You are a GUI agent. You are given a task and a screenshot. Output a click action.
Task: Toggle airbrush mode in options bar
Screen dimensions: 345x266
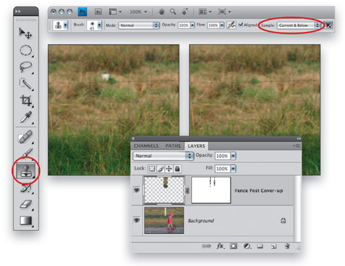pyautogui.click(x=231, y=25)
